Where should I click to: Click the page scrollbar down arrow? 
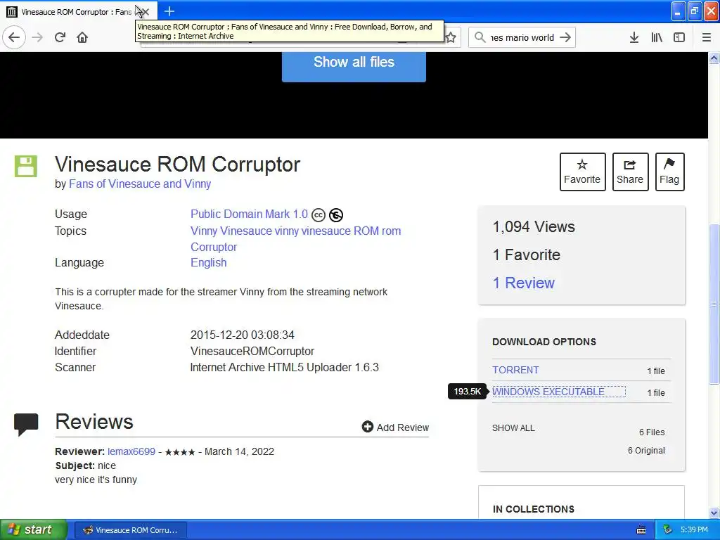pyautogui.click(x=714, y=513)
